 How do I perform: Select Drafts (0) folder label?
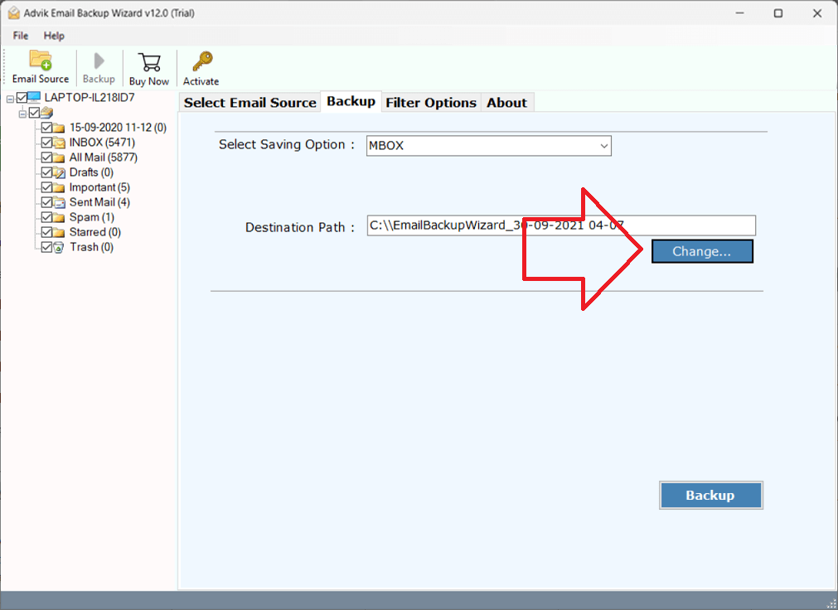click(x=91, y=172)
